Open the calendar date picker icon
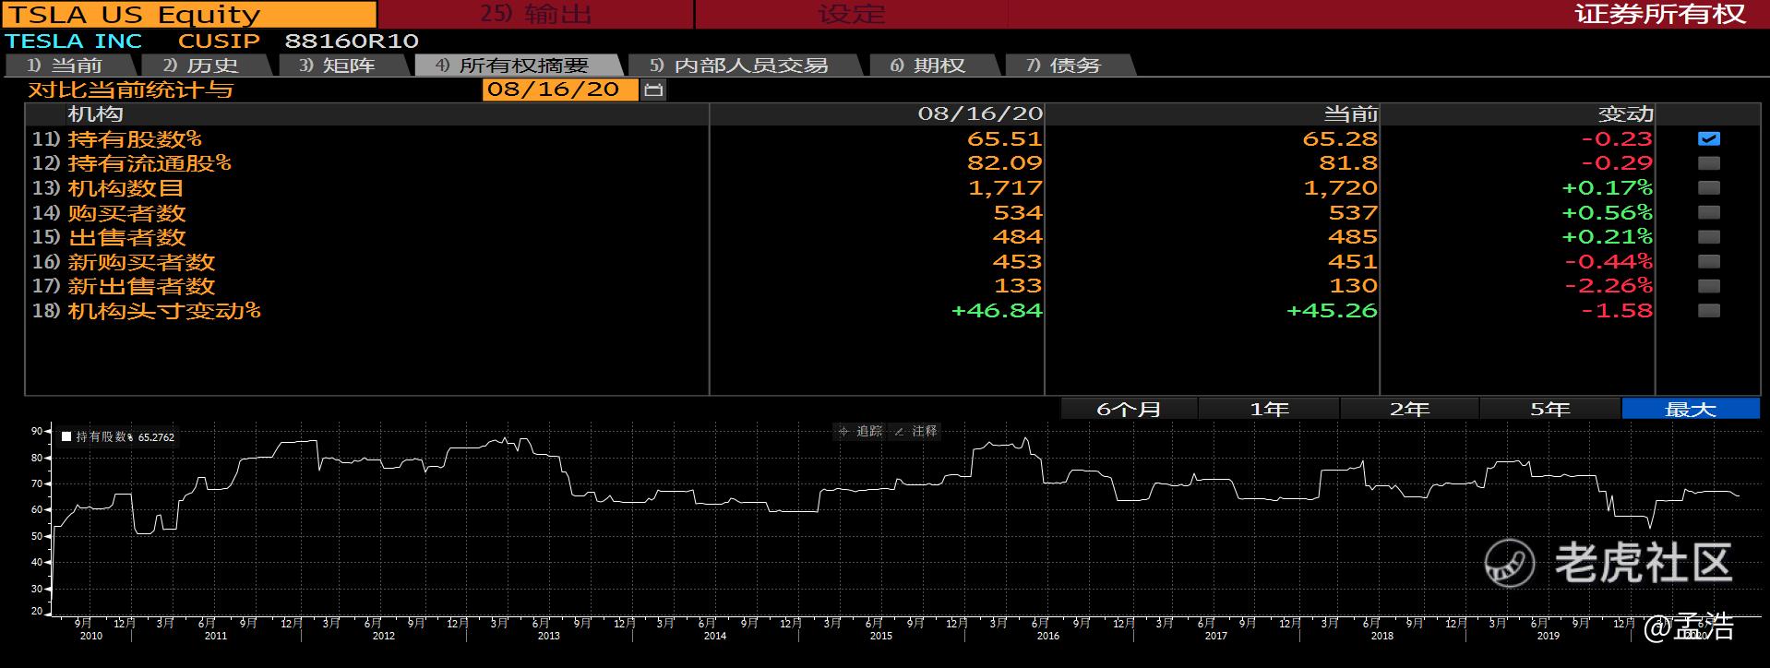 point(653,89)
